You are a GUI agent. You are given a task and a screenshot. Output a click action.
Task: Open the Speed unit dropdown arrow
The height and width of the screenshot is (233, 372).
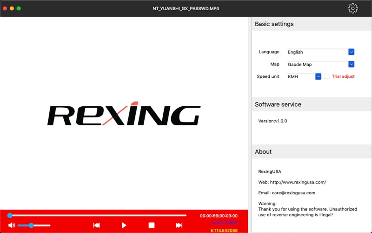(318, 76)
